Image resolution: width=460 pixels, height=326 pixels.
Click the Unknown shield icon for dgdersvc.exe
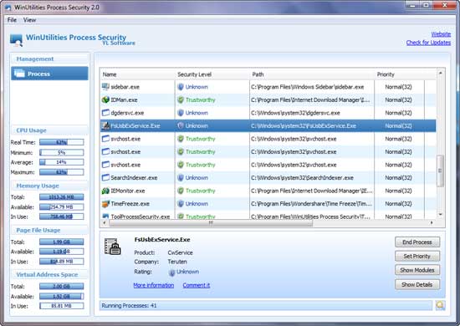tap(181, 113)
